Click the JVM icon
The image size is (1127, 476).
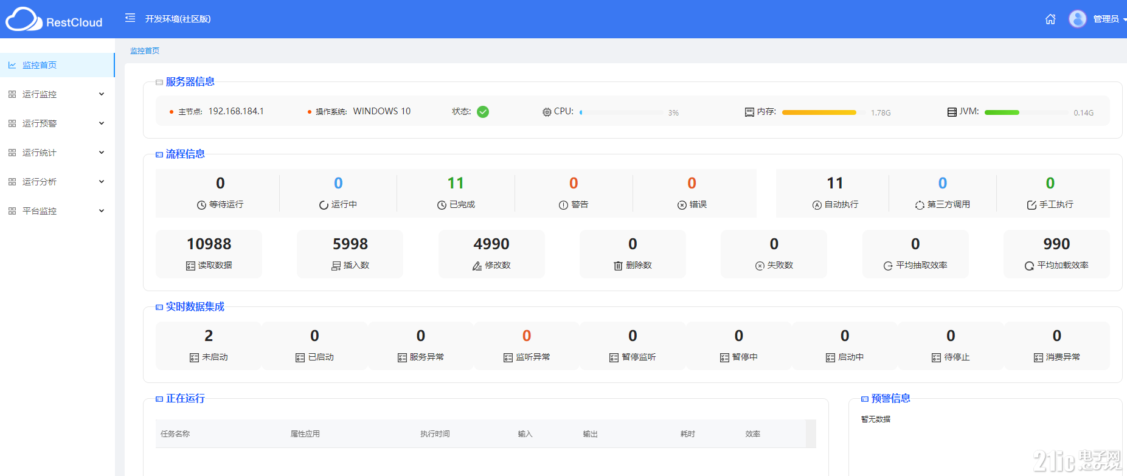point(952,112)
